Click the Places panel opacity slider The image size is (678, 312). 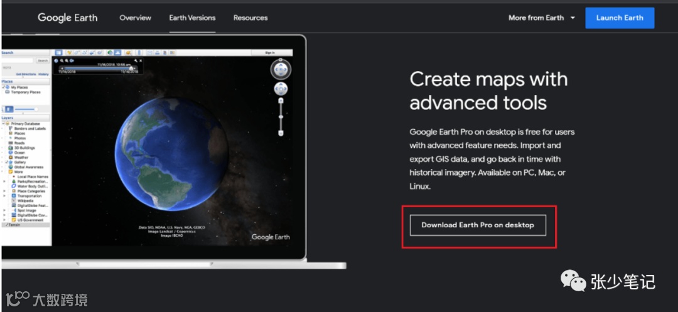(x=26, y=109)
